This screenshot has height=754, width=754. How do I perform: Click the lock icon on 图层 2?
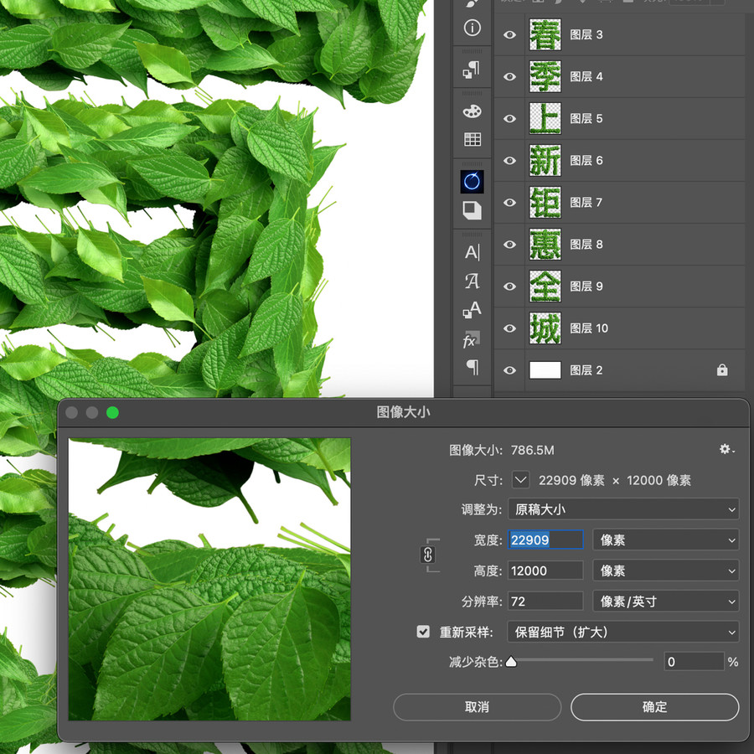point(722,369)
